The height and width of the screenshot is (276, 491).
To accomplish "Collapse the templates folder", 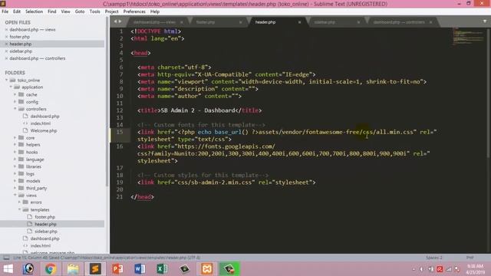I will click(x=19, y=209).
